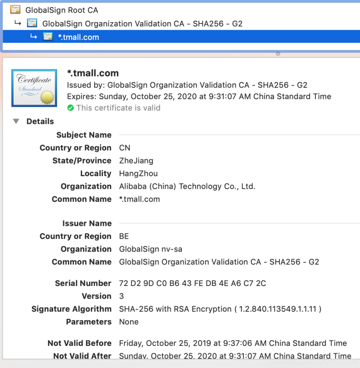Click the issuer Common Name value
The width and height of the screenshot is (360, 368).
219,262
